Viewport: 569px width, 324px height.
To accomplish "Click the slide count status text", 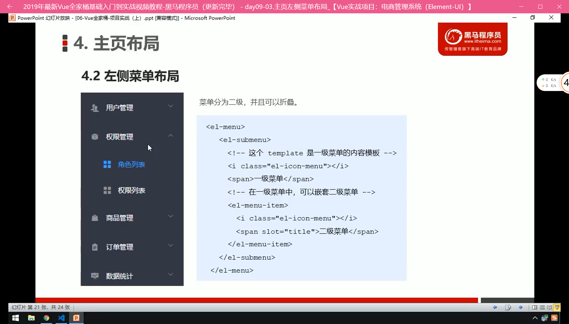I will pyautogui.click(x=41, y=307).
